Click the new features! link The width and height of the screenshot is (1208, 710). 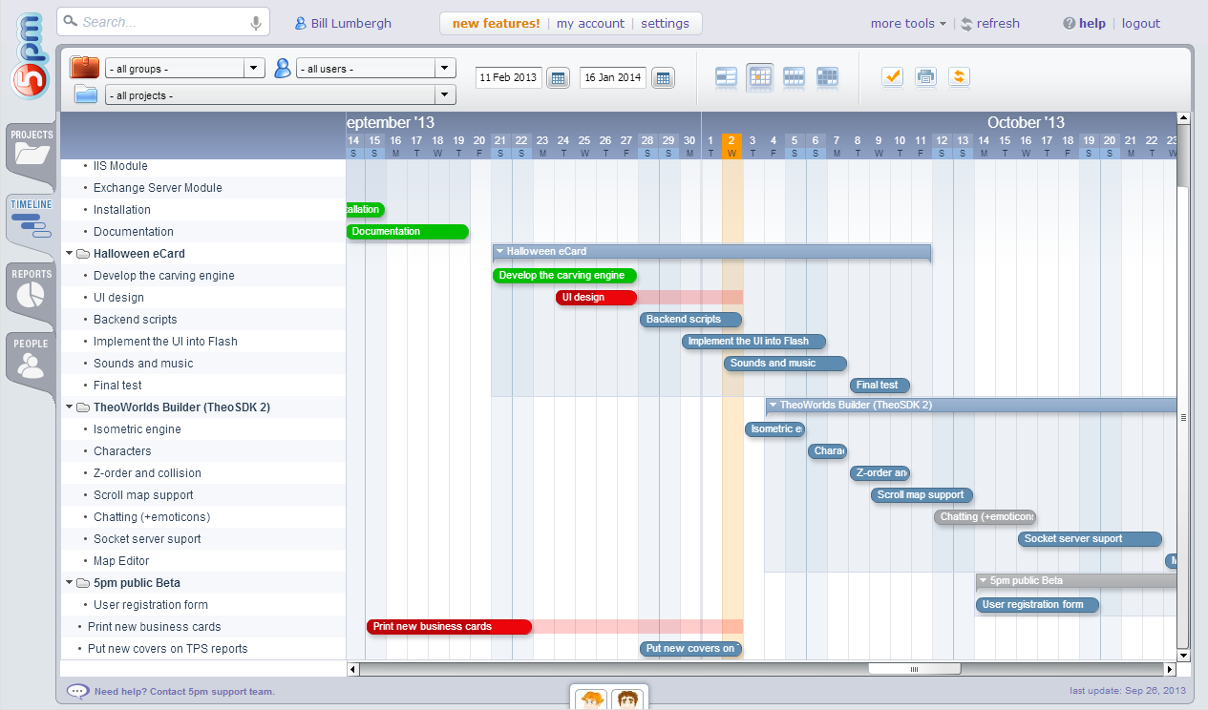(496, 24)
